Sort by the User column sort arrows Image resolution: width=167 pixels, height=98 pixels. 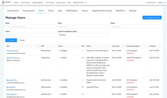tap(38, 46)
